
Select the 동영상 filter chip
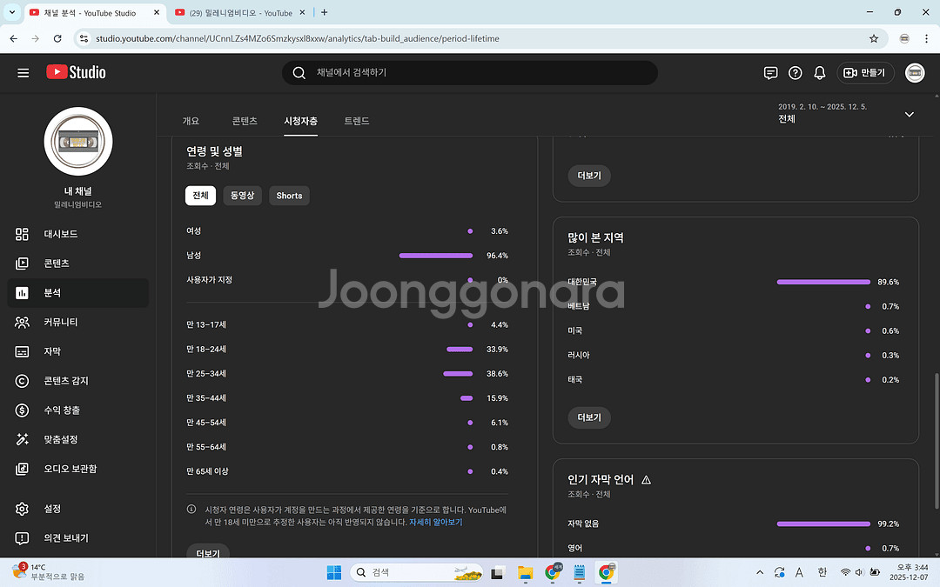242,196
